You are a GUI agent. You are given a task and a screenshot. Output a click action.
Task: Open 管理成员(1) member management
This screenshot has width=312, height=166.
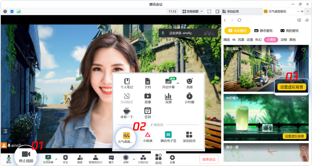(96, 159)
